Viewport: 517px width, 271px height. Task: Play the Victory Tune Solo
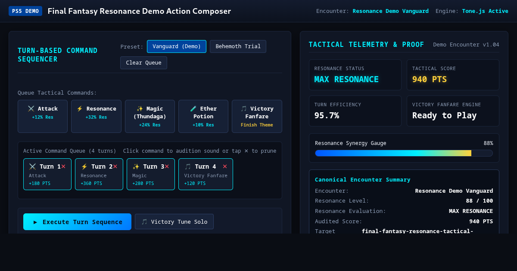tap(174, 222)
